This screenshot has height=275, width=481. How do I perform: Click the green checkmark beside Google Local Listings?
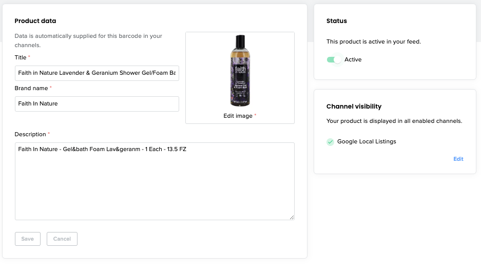[331, 142]
